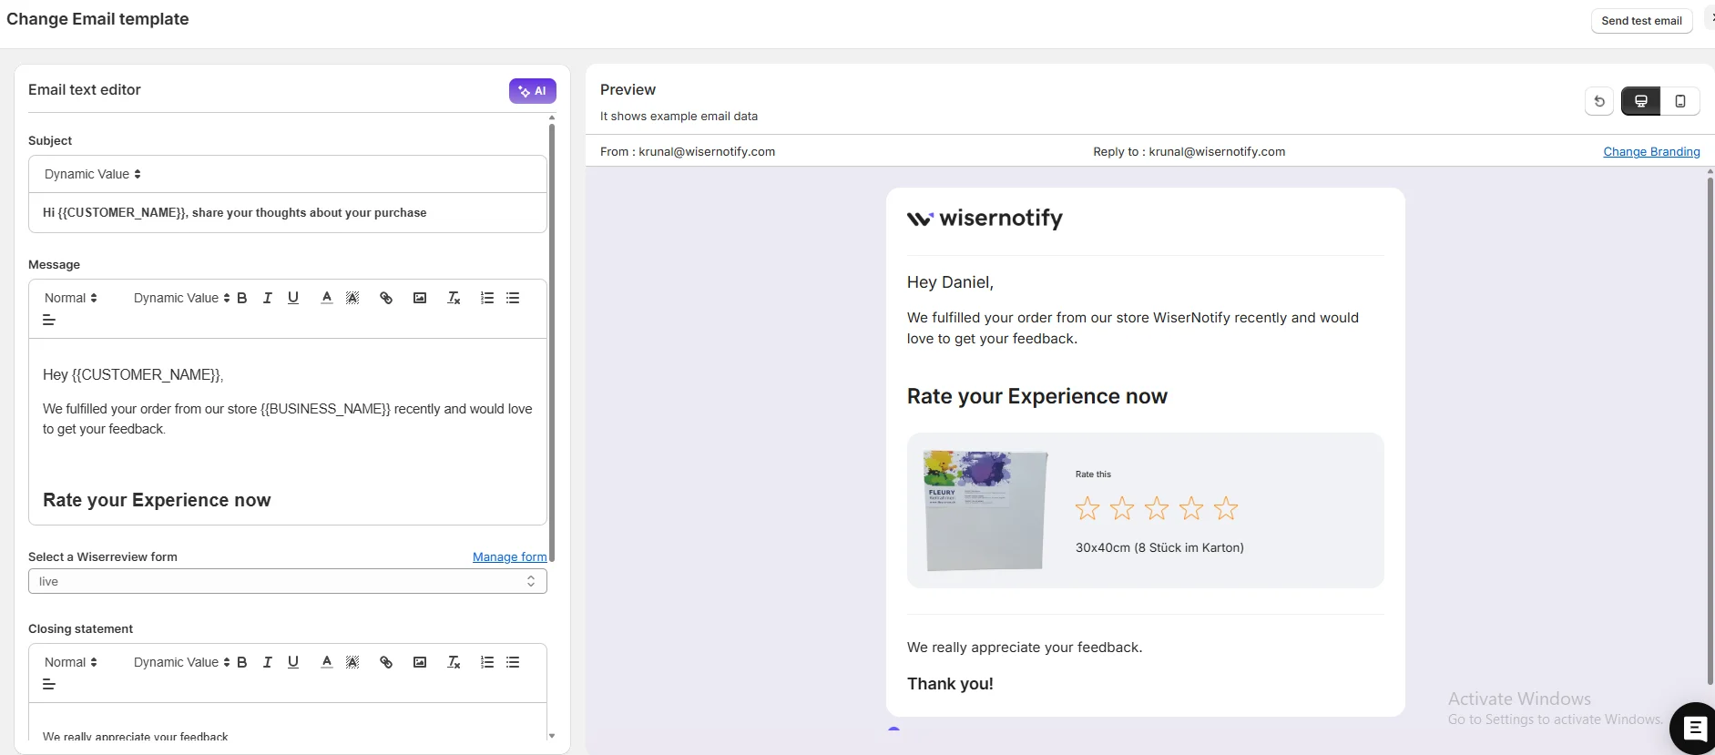Switch preview to desktop view
1715x755 pixels.
coord(1640,101)
